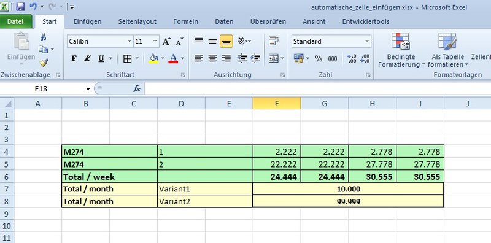491x243 pixels.
Task: Toggle bold formatting (F)
Action: tap(74, 58)
